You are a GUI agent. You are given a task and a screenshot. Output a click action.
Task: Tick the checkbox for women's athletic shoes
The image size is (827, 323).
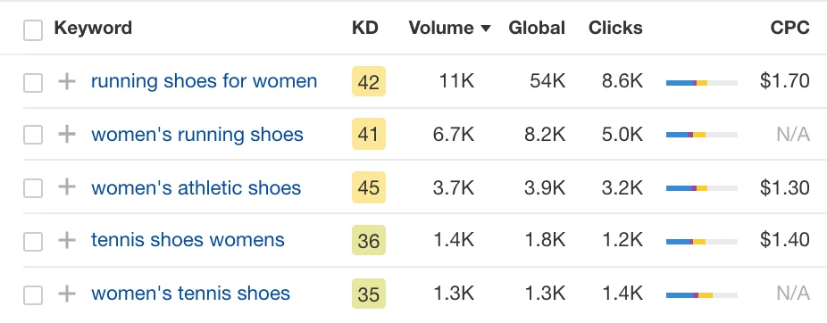click(33, 188)
